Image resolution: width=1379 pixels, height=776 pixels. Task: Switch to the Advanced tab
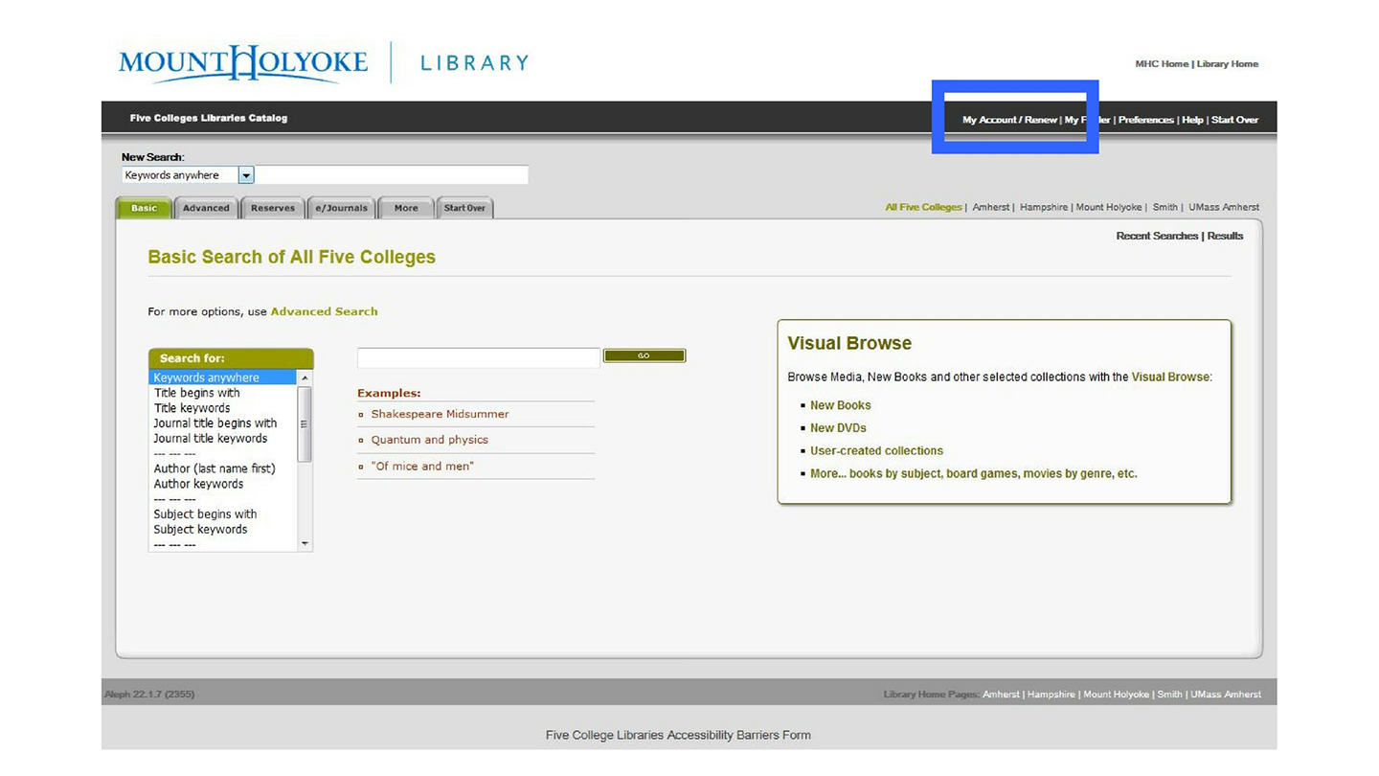(206, 207)
